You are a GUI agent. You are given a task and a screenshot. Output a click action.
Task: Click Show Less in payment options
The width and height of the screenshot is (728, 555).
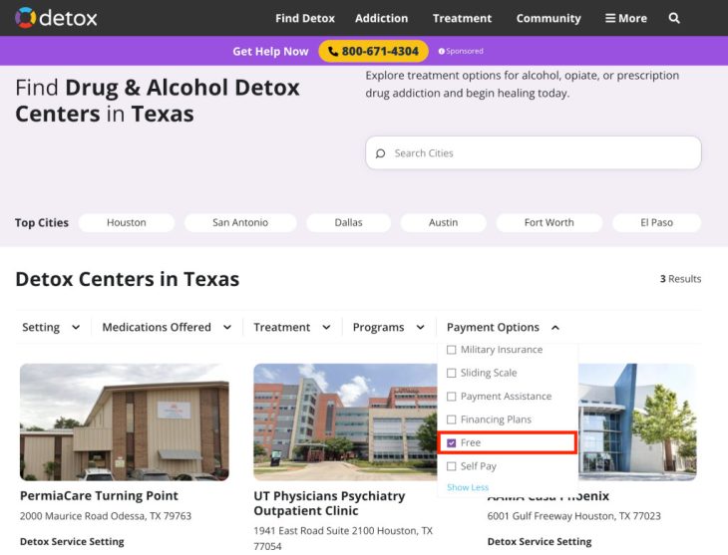[x=468, y=487]
